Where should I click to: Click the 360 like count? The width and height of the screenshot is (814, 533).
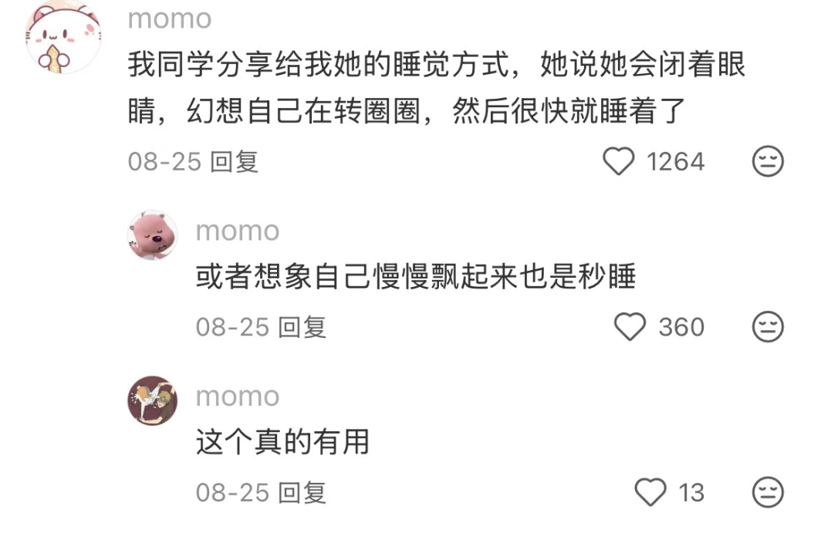(681, 327)
